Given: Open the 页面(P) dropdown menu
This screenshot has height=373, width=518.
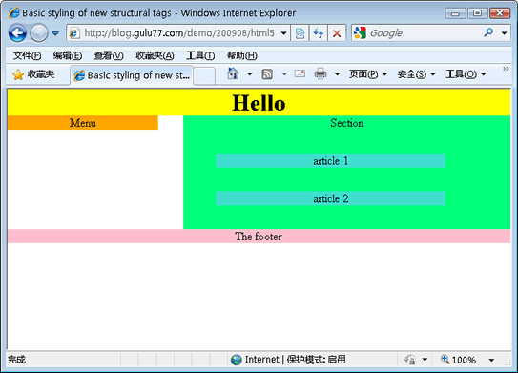Looking at the screenshot, I should coord(368,74).
